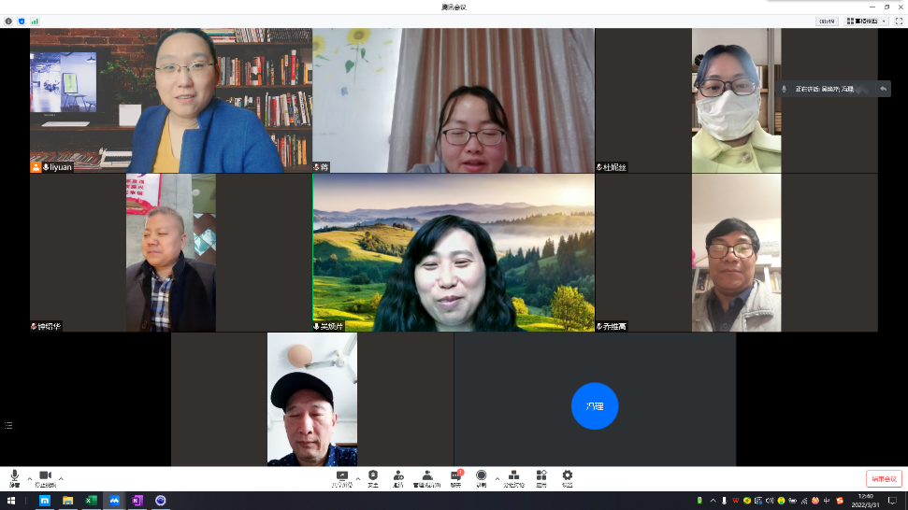The image size is (908, 510).
Task: Toggle microphone mute in toolbar
Action: tap(15, 477)
